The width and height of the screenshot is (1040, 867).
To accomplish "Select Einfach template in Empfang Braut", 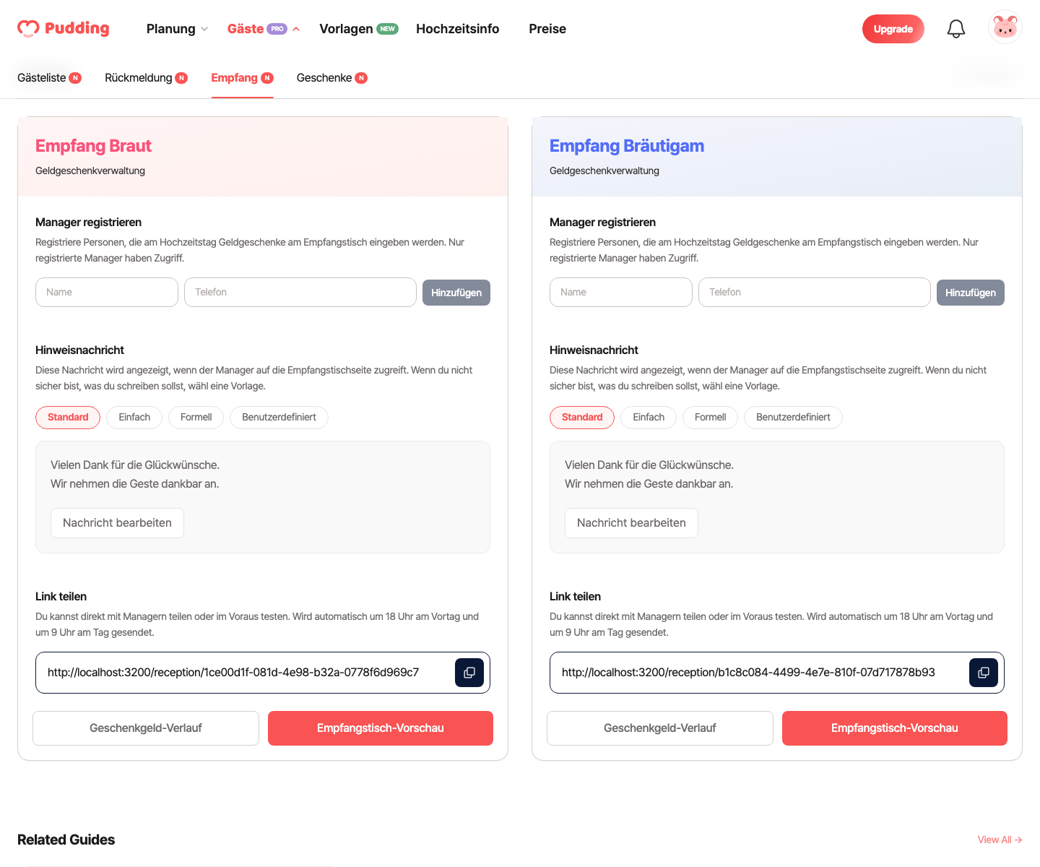I will pyautogui.click(x=134, y=418).
